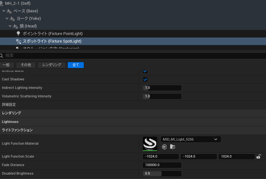
Task: Select the ヨーク (Yoke) component row
Action: tap(133, 19)
